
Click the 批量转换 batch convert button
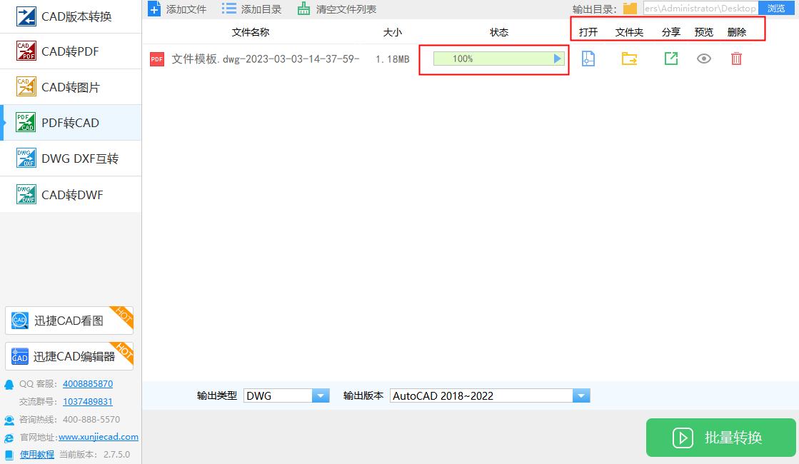click(x=720, y=438)
